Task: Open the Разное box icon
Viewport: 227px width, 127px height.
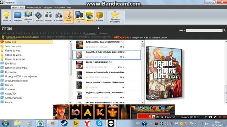Action: click(x=100, y=17)
